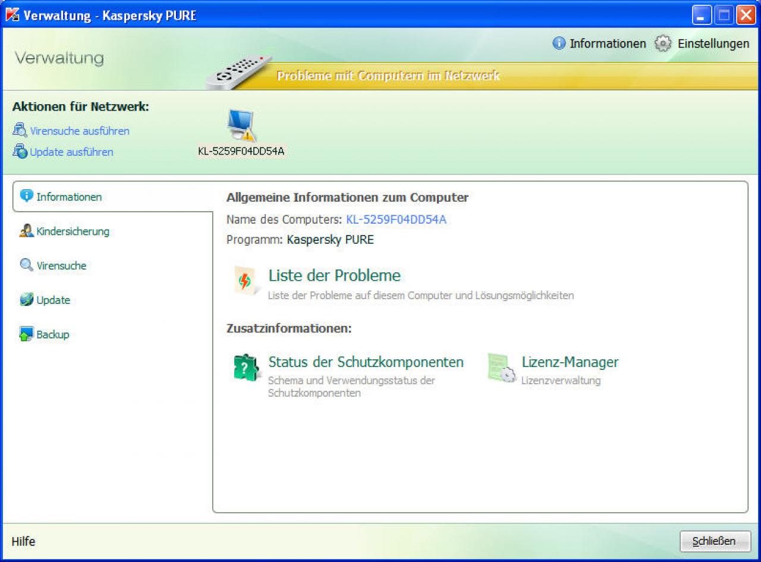
Task: Open the Informationen sidebar tab
Action: click(112, 196)
